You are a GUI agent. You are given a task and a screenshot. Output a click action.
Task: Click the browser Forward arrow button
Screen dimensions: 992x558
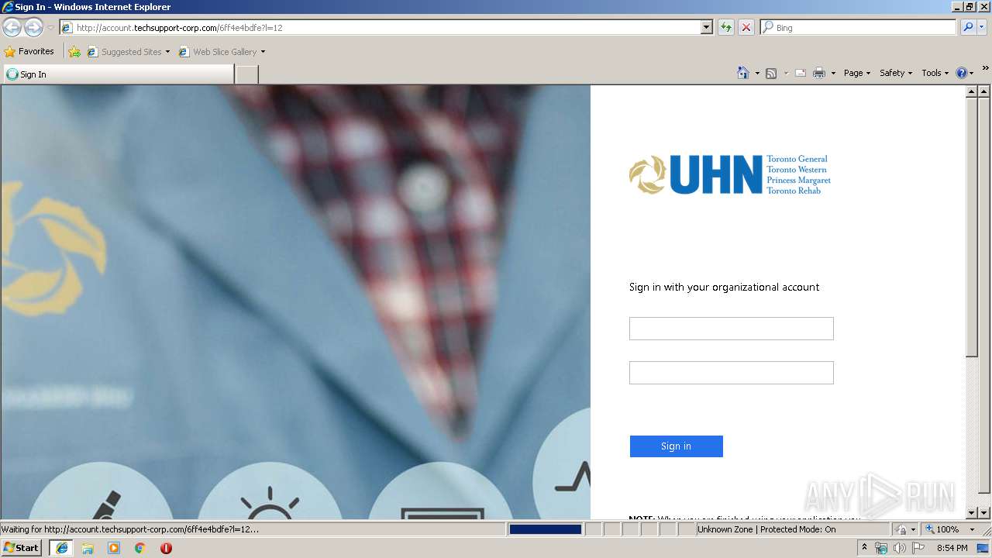pos(33,28)
